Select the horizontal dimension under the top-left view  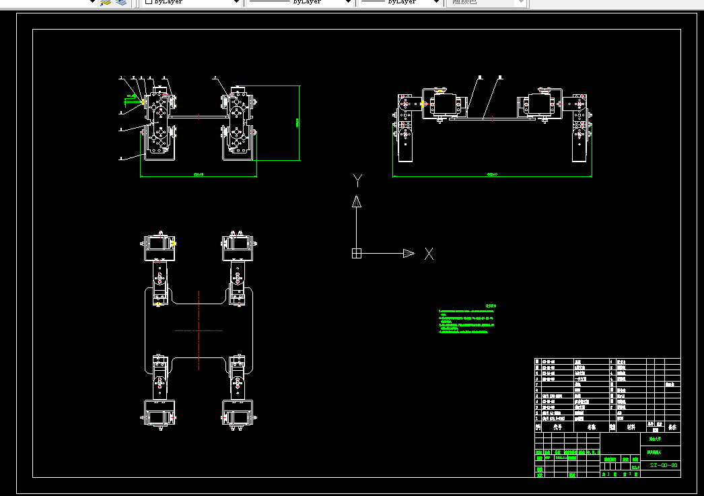tap(199, 175)
